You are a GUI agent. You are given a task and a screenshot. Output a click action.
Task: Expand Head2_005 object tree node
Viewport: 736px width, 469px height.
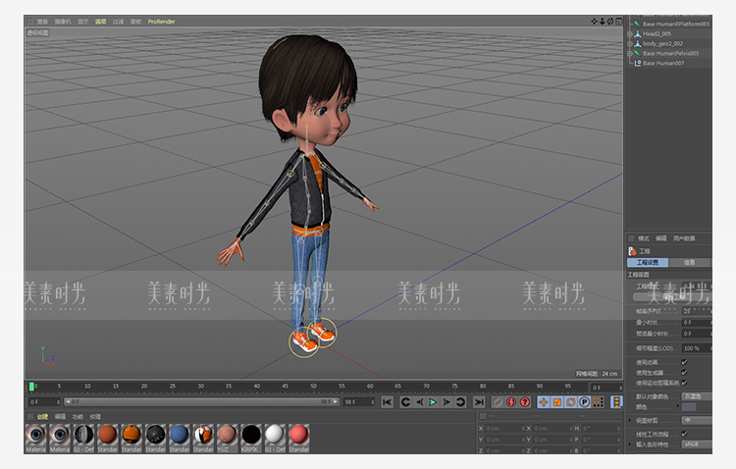(630, 33)
